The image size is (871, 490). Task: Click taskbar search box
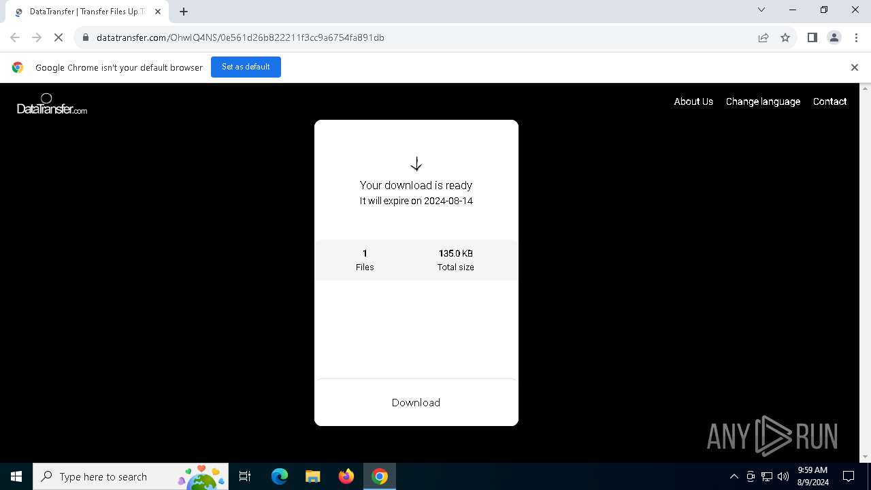[131, 476]
